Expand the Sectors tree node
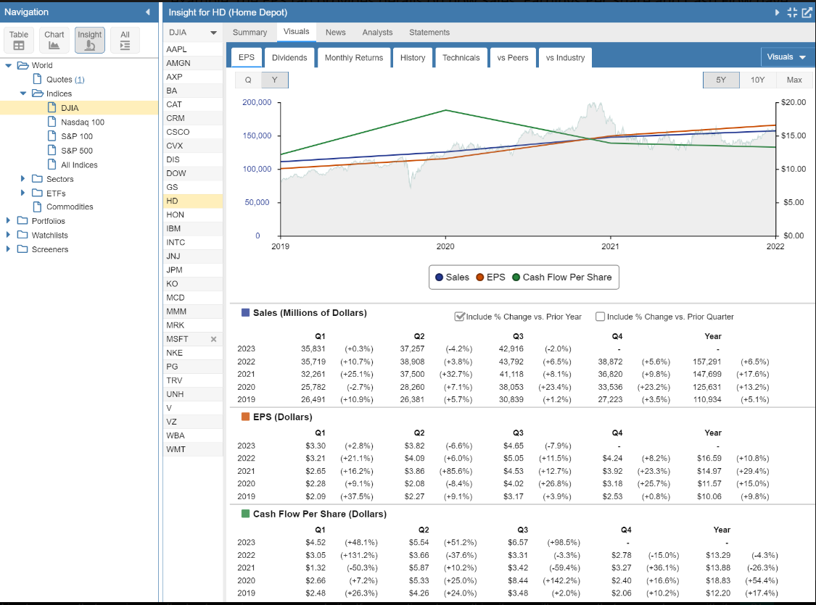Viewport: 816px width, 605px height. click(22, 178)
